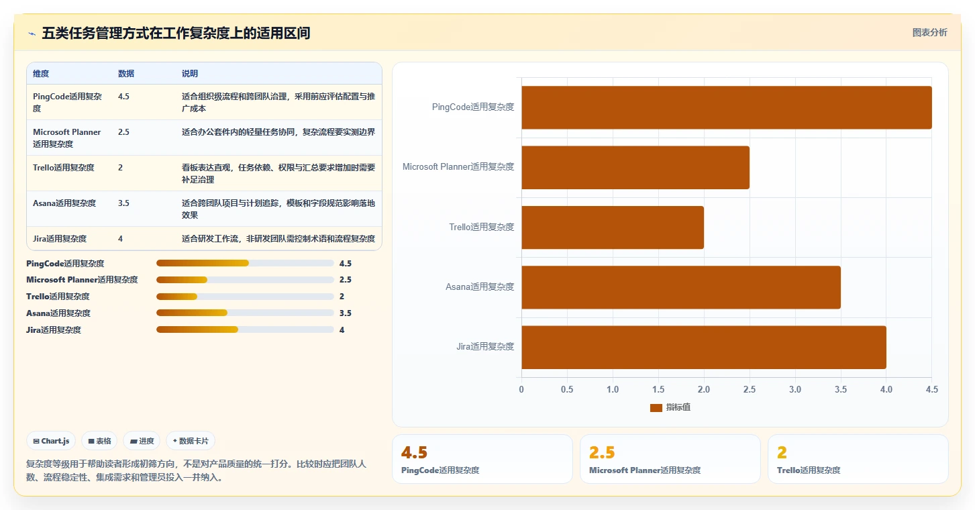This screenshot has width=975, height=510.
Task: Click the Jira progress bar
Action: (x=245, y=329)
